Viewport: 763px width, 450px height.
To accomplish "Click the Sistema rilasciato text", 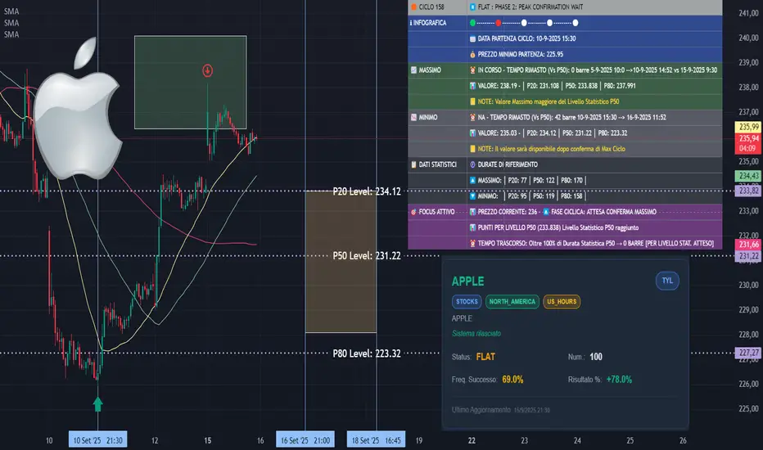I will point(476,334).
